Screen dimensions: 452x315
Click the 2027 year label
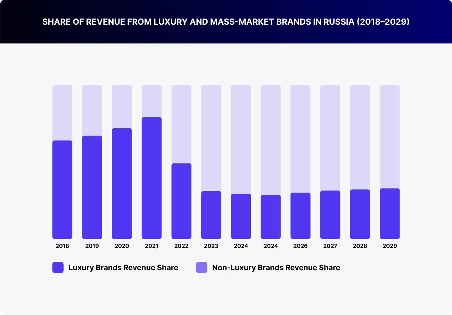click(x=330, y=246)
